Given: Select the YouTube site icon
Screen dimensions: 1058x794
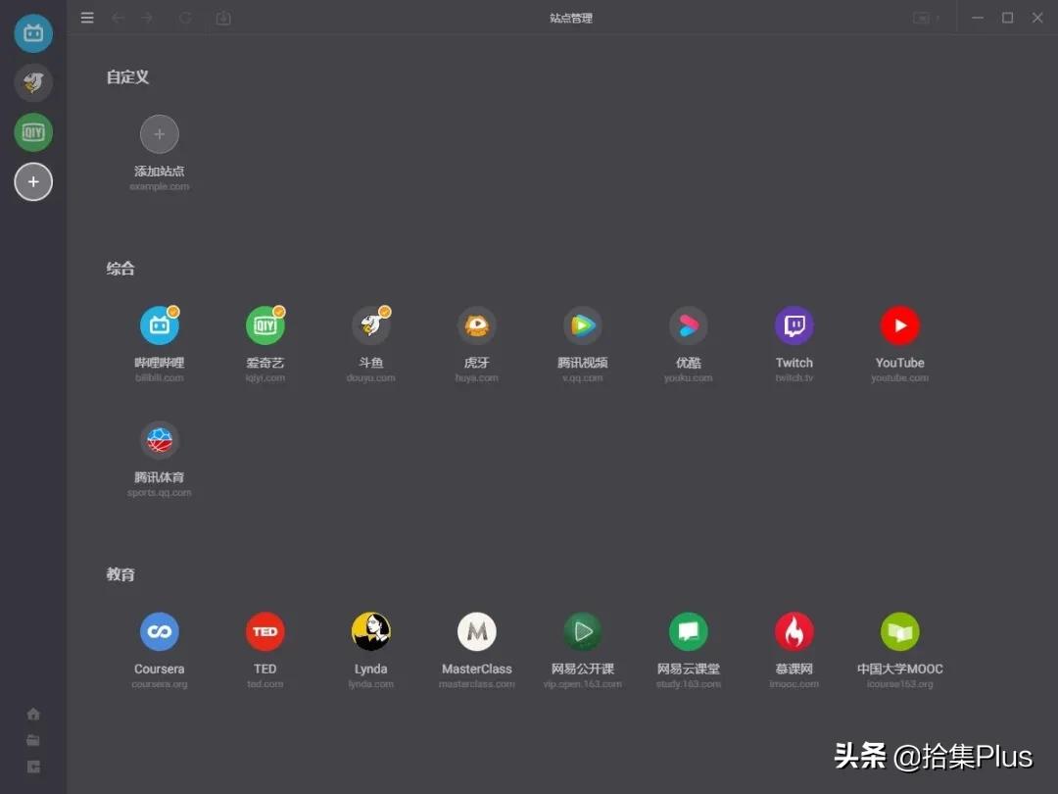Looking at the screenshot, I should pos(900,325).
